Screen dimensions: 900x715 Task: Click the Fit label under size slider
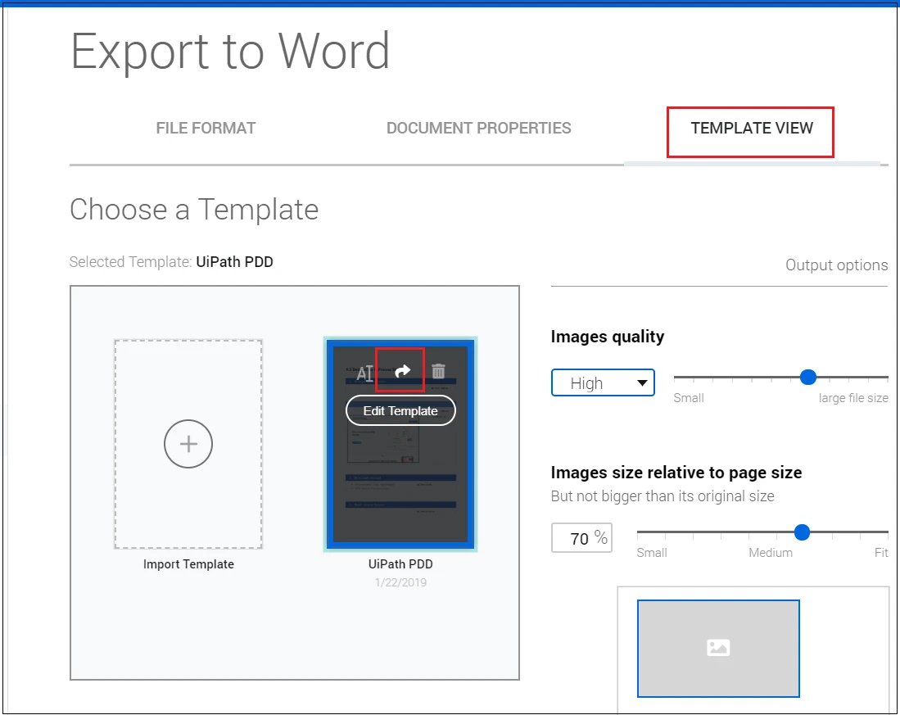tap(881, 553)
